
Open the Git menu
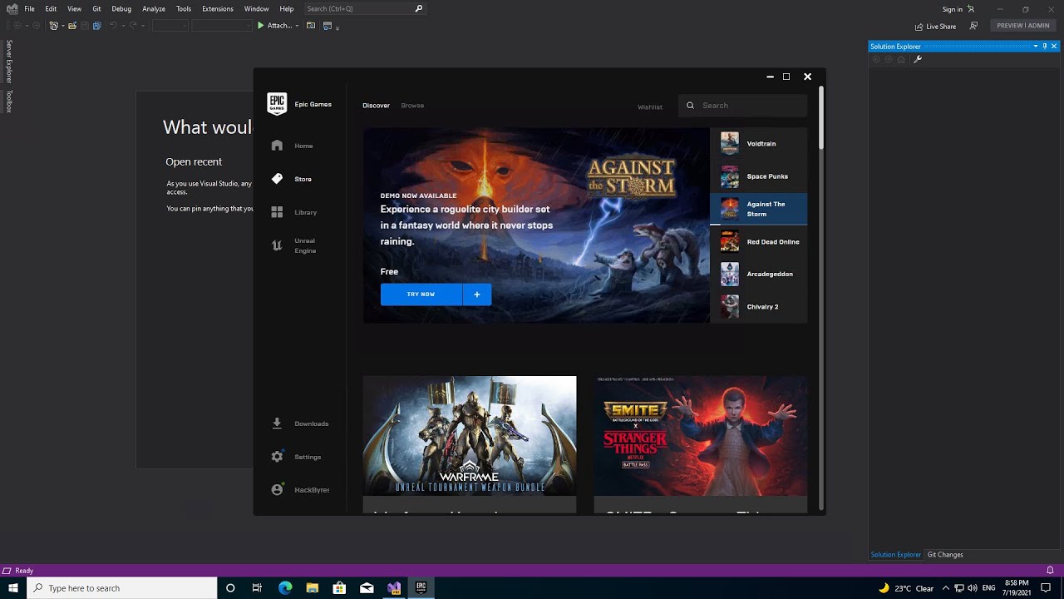click(96, 8)
